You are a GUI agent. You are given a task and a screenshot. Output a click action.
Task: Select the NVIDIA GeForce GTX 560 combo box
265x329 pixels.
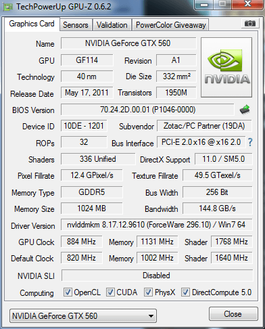(x=83, y=316)
